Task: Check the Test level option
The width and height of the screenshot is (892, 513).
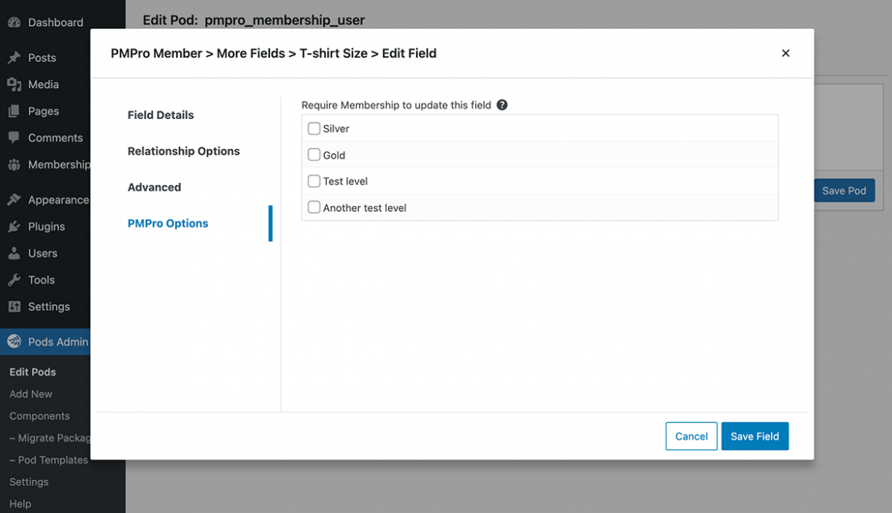Action: pyautogui.click(x=313, y=181)
